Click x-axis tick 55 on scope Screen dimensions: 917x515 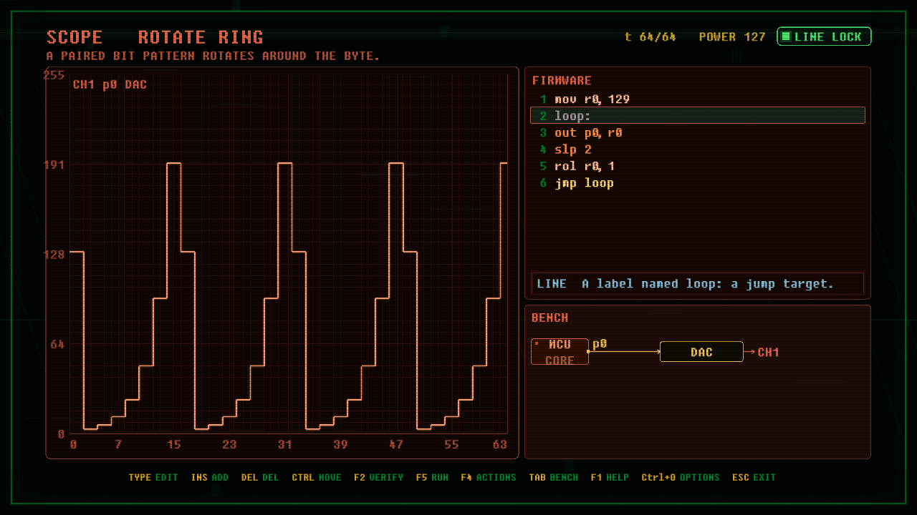451,444
